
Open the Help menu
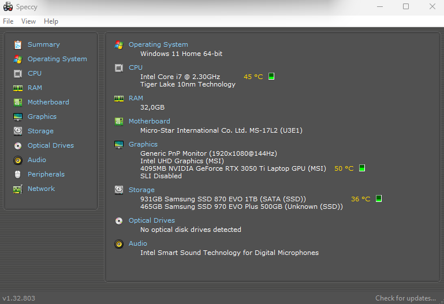click(x=51, y=21)
